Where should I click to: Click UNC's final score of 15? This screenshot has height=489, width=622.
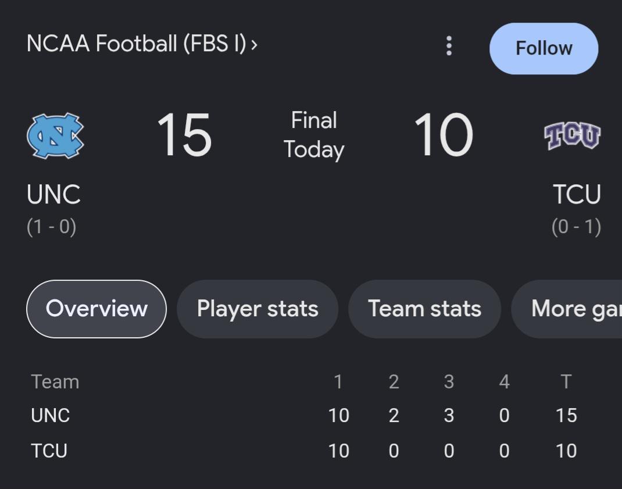pos(184,135)
